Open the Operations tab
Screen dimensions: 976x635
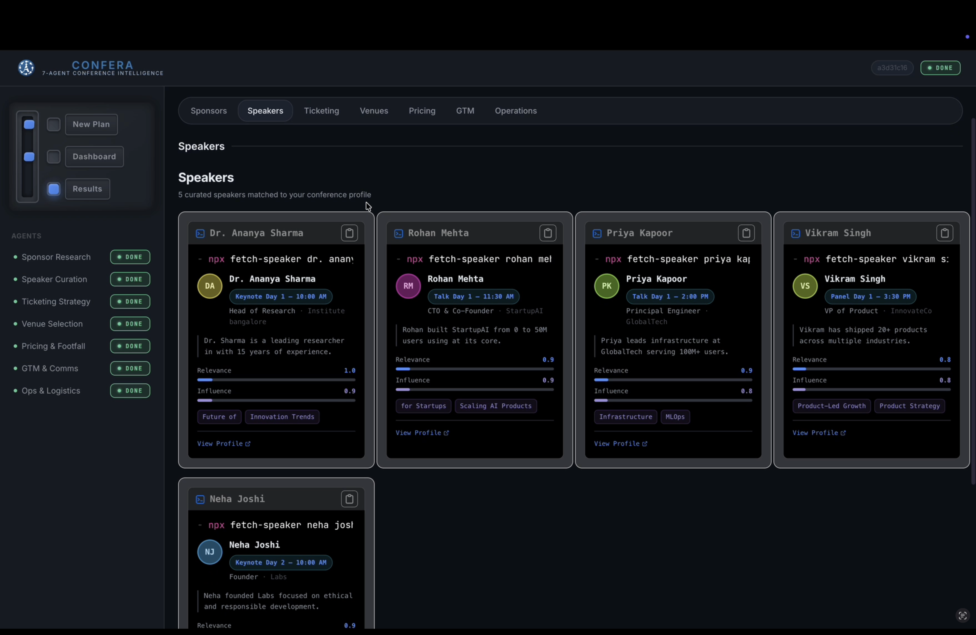point(516,111)
